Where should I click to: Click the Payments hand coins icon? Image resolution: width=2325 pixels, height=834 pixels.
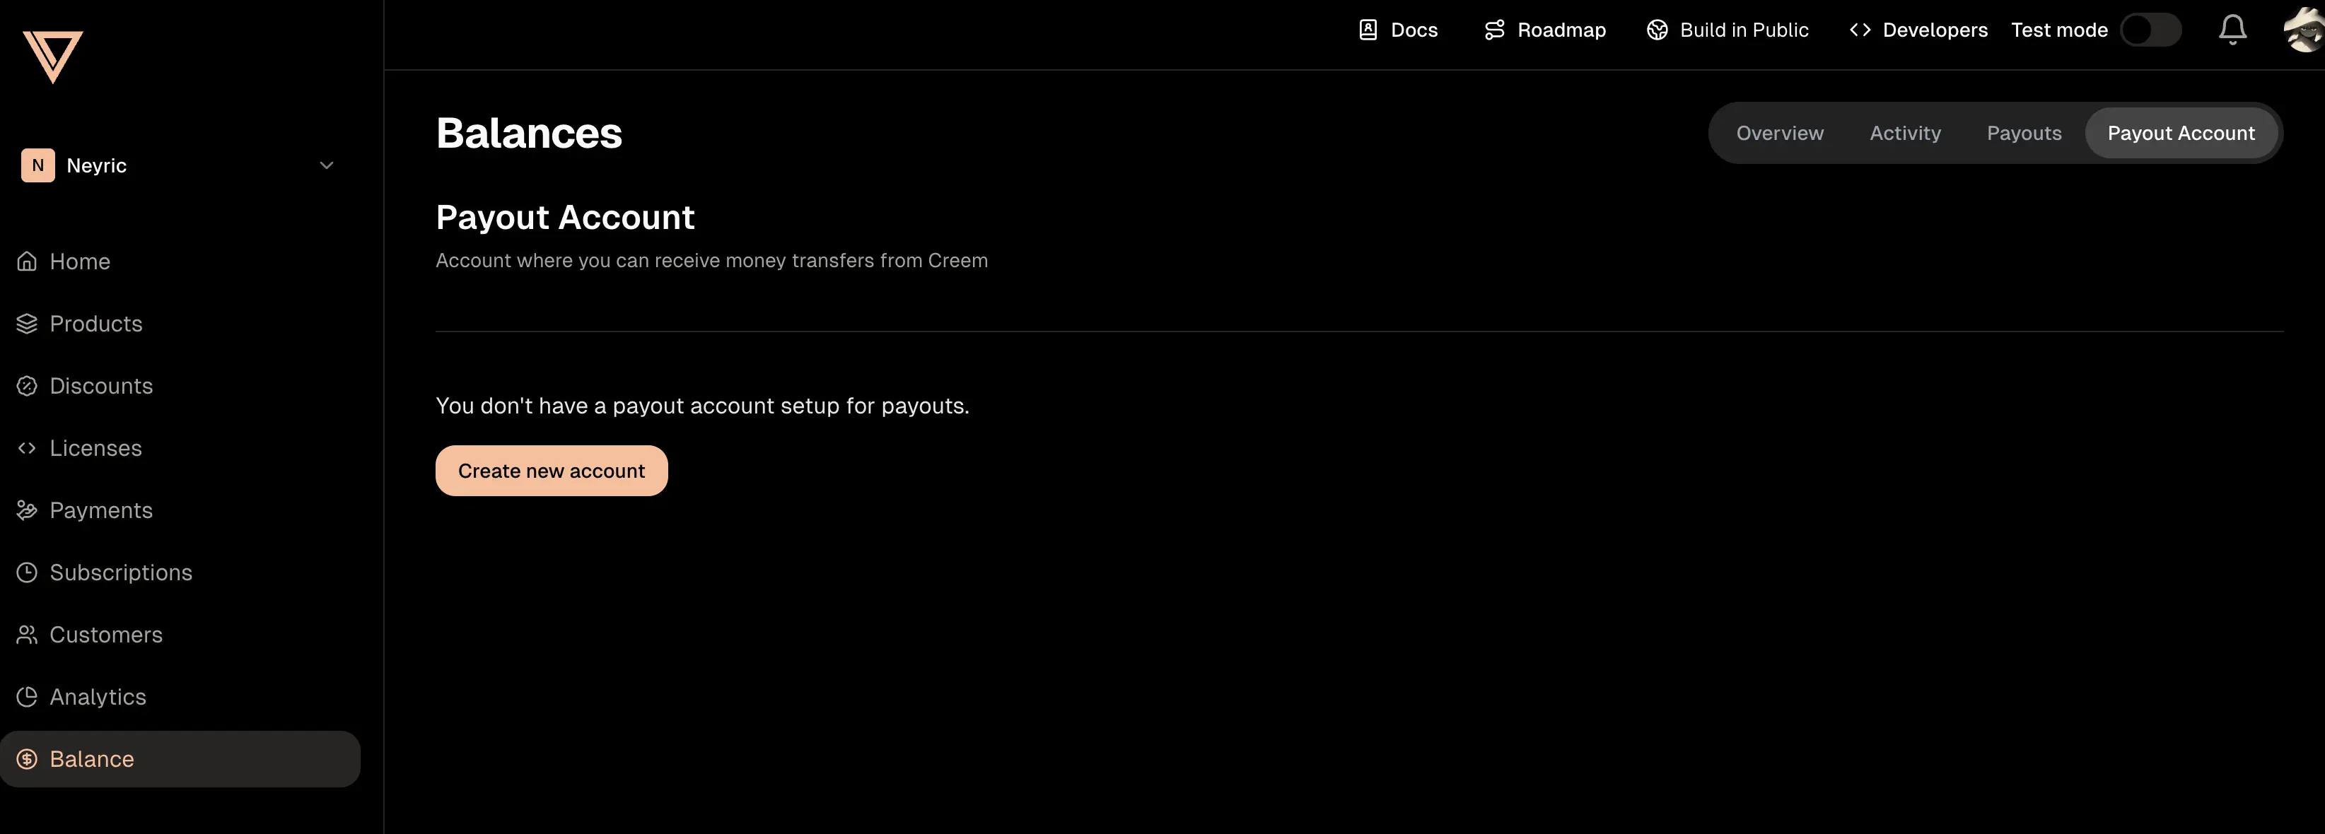27,511
